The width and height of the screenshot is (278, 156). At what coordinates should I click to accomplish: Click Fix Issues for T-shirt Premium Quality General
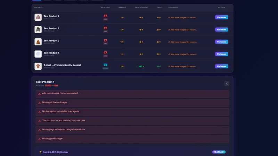tap(221, 66)
